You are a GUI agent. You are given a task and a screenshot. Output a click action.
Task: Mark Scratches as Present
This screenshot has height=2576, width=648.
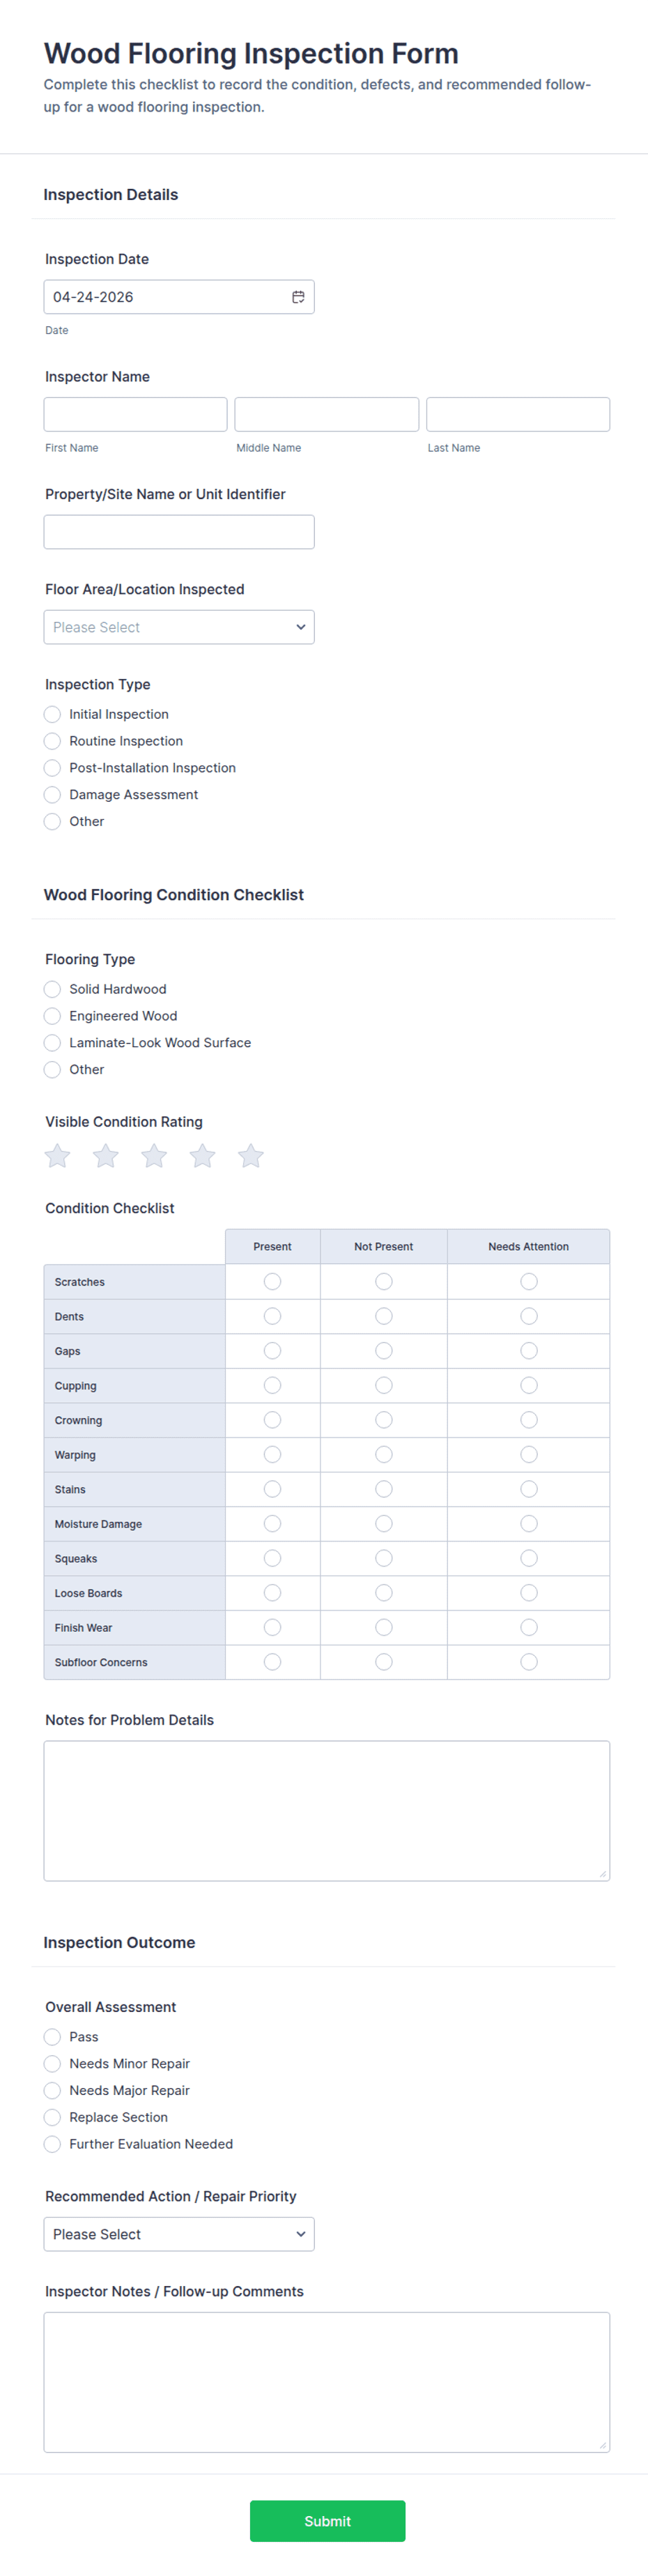272,1281
